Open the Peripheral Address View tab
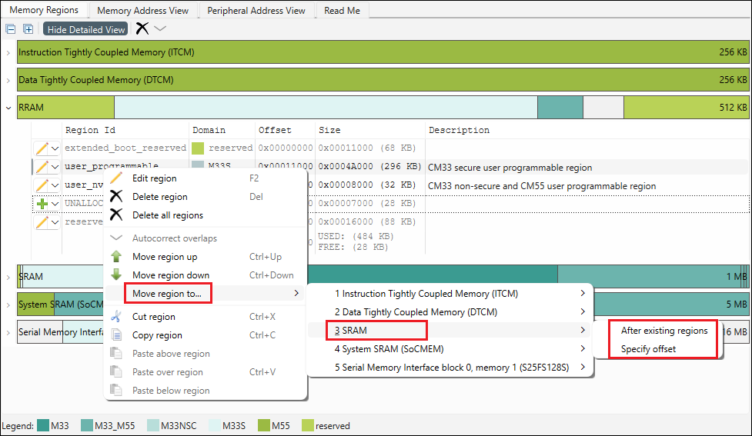The width and height of the screenshot is (752, 436). tap(256, 10)
